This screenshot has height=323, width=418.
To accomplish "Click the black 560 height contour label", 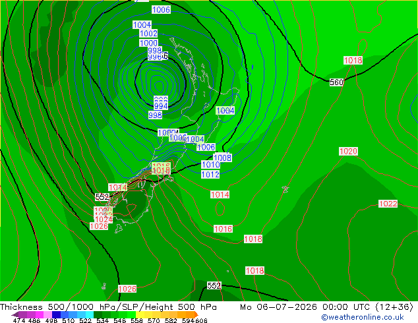I will coord(336,82).
